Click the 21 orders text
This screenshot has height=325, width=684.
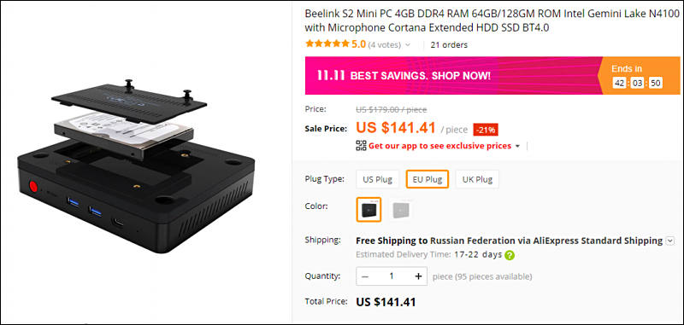(x=449, y=45)
